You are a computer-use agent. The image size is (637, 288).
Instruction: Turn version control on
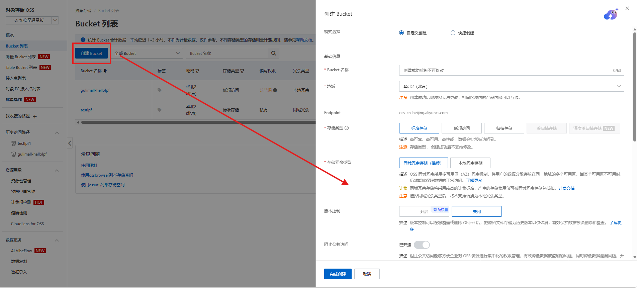(424, 211)
